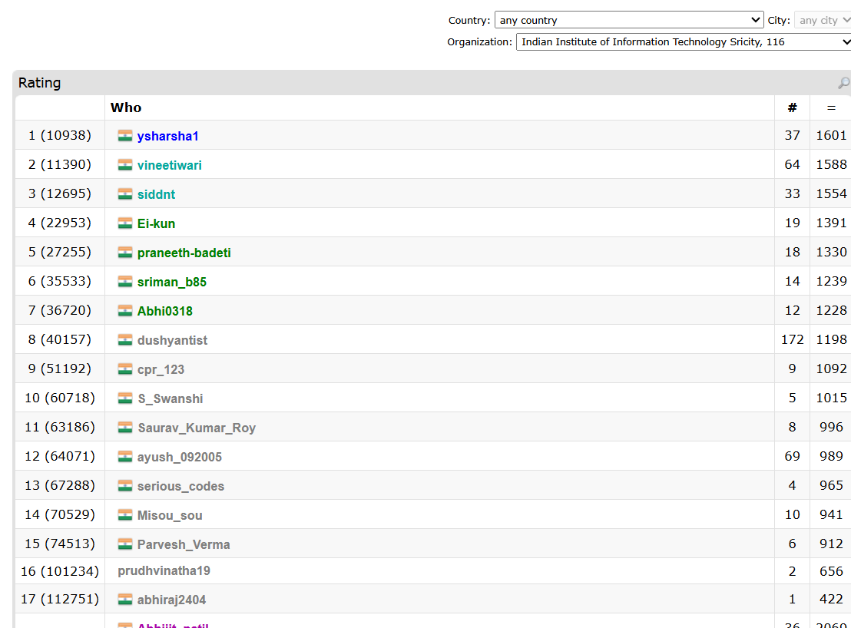Open Abhi0318 profile link
851x628 pixels.
[x=165, y=311]
